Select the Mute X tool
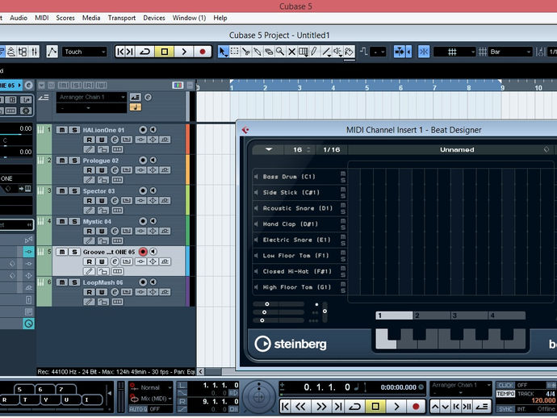557x418 pixels. tap(291, 52)
